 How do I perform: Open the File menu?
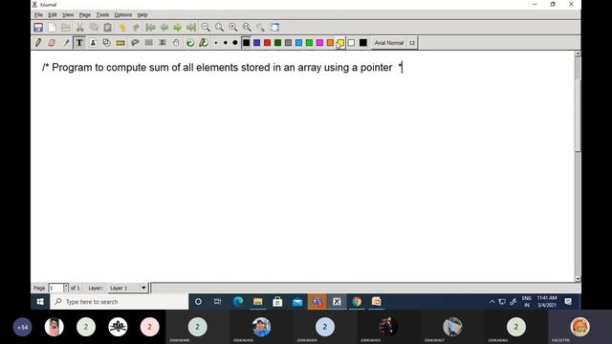tap(38, 15)
